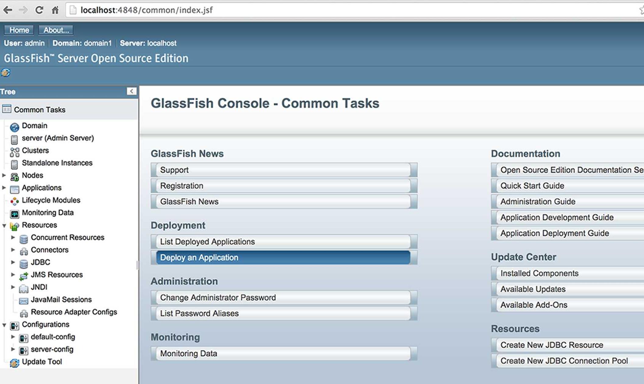This screenshot has height=384, width=644.
Task: Click the JDBC database icon
Action: coord(23,263)
